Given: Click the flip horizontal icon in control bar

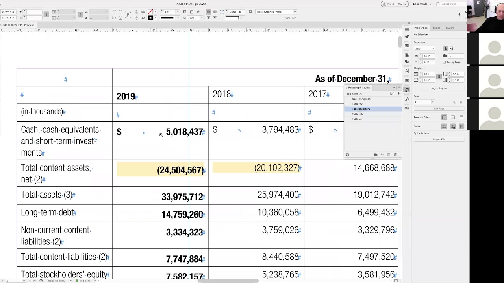Looking at the screenshot, I should [x=114, y=18].
